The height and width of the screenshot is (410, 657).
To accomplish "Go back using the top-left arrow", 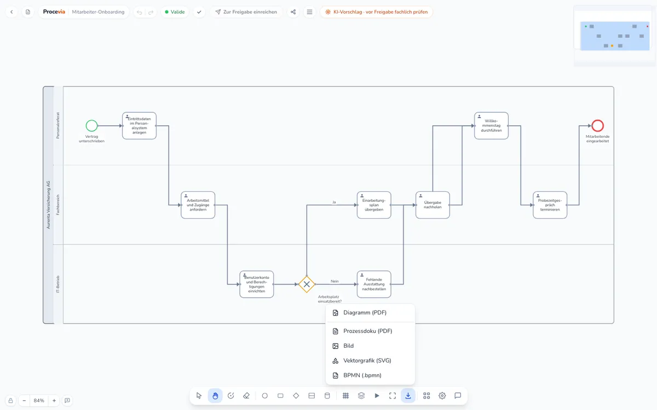I will [12, 12].
